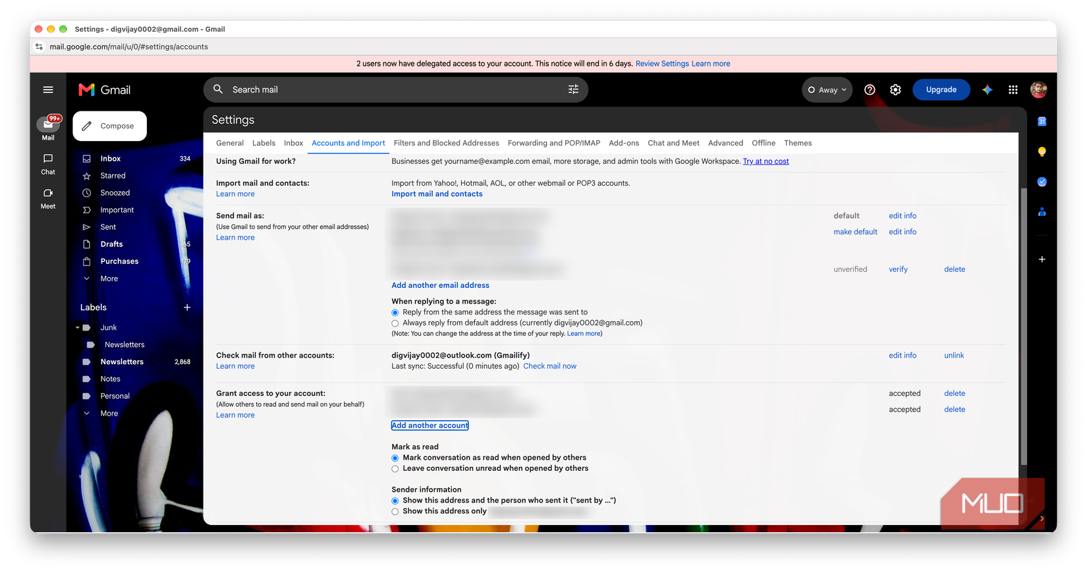Image resolution: width=1087 pixels, height=573 pixels.
Task: Open the main menu hamburger icon
Action: (x=48, y=90)
